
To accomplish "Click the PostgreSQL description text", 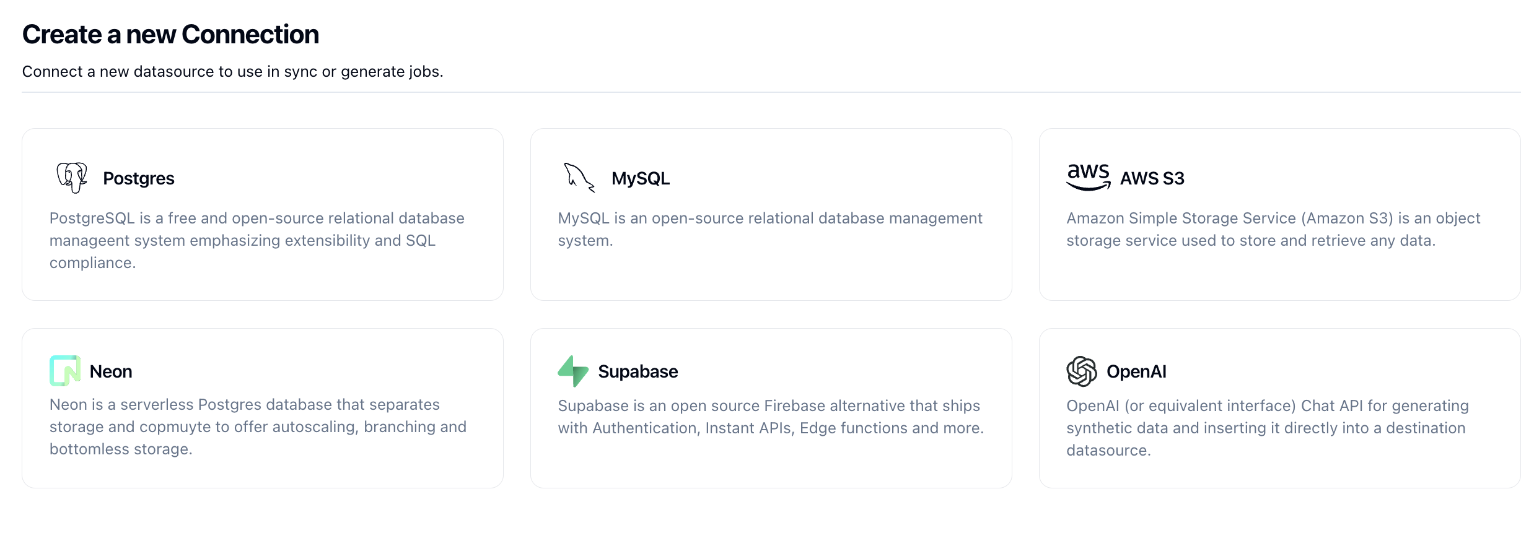I will (x=257, y=241).
